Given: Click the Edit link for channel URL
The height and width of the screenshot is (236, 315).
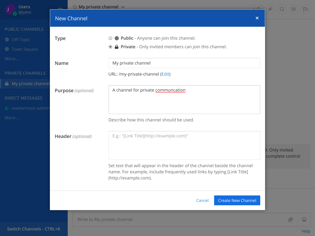Looking at the screenshot, I should tap(165, 74).
